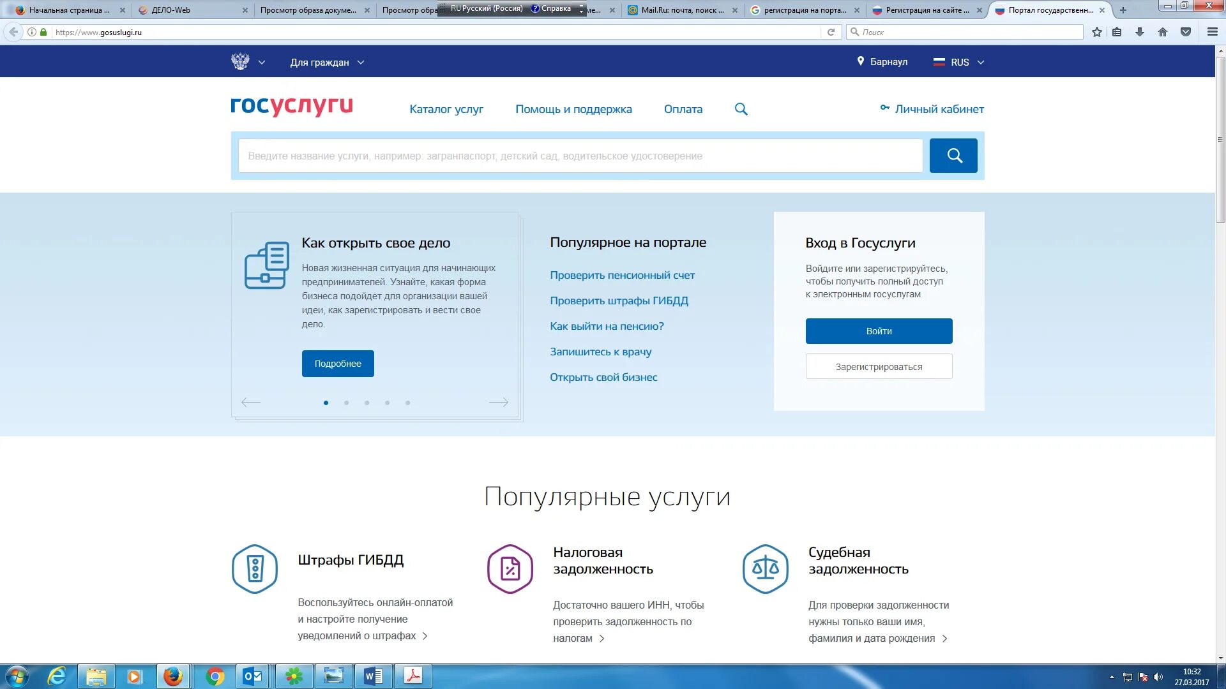The image size is (1226, 689).
Task: Click the service name search field
Action: (x=580, y=156)
